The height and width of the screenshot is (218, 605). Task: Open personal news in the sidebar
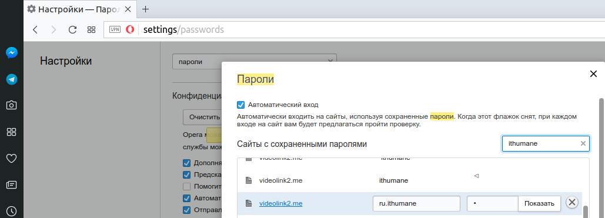(12, 185)
